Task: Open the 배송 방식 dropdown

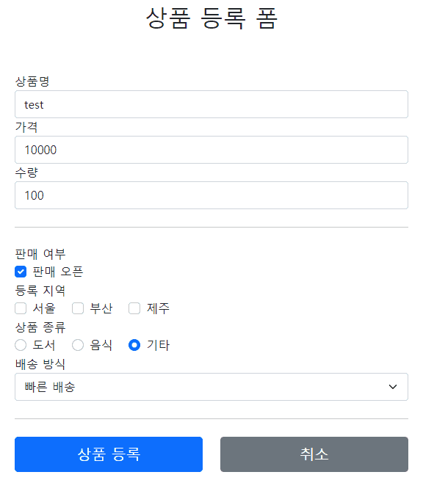Action: [211, 387]
